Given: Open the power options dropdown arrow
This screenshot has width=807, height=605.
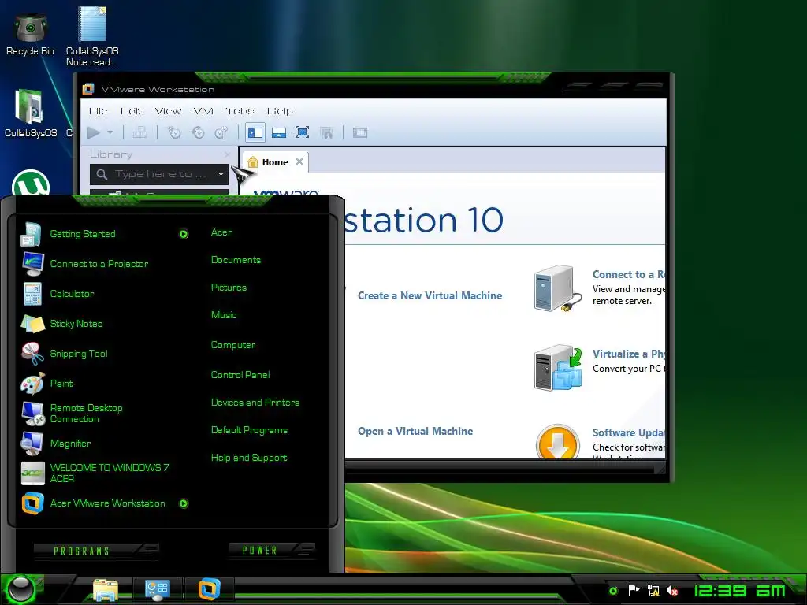Looking at the screenshot, I should tap(110, 132).
